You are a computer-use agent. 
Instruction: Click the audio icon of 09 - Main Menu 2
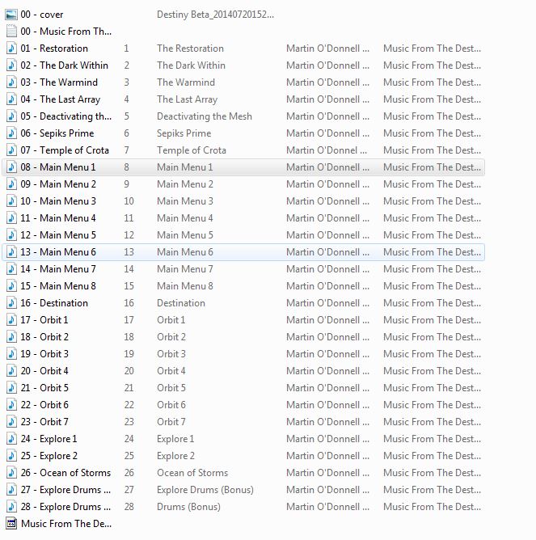pyautogui.click(x=11, y=184)
